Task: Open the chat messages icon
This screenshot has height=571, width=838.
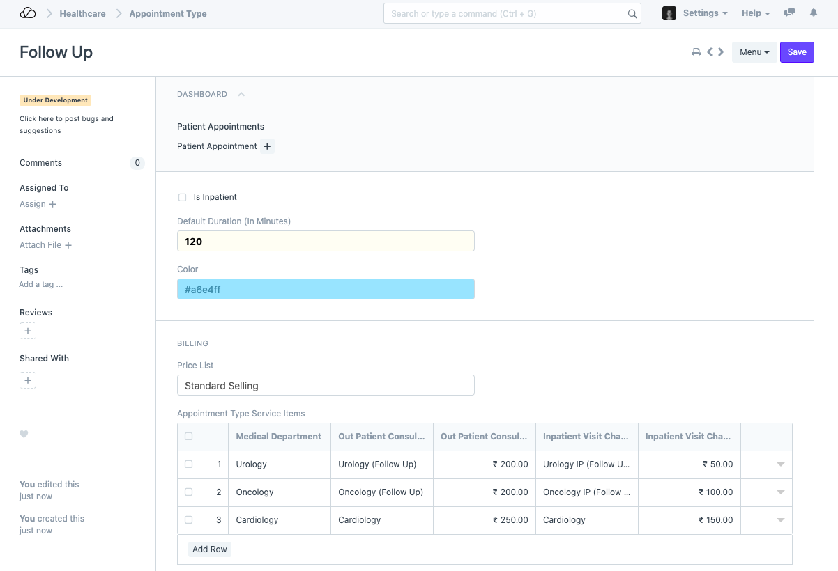Action: click(789, 13)
